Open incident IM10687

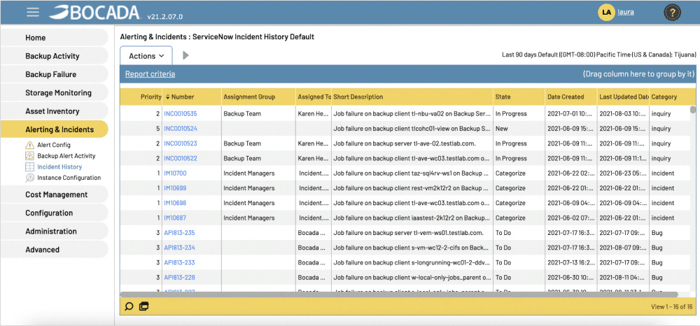(175, 218)
